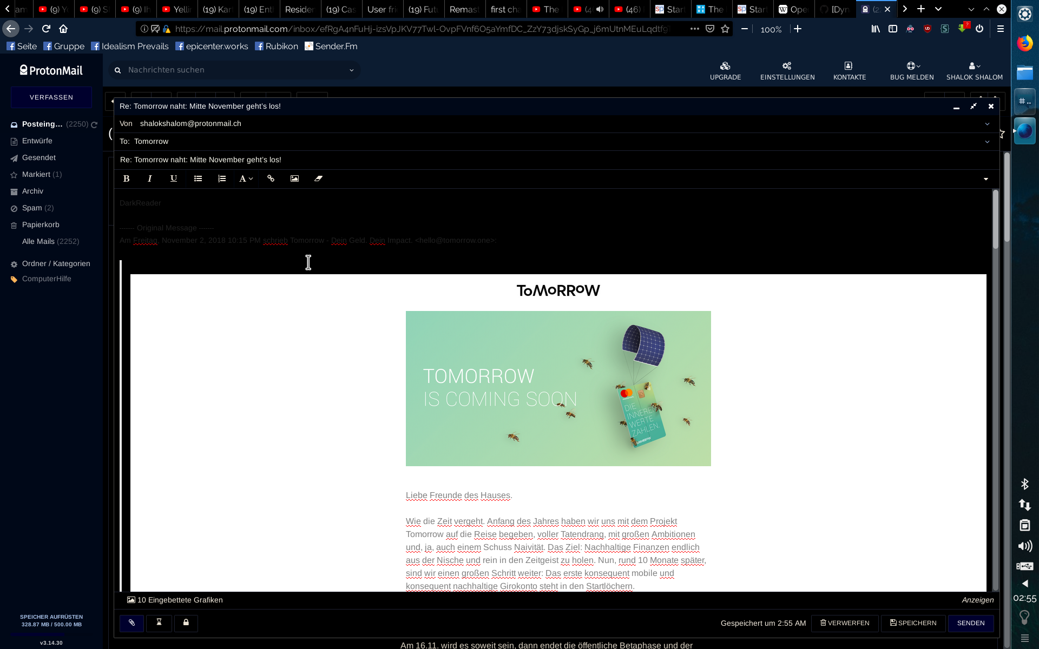Set message expiration with the hourglass icon
Image resolution: width=1039 pixels, height=649 pixels.
point(159,623)
